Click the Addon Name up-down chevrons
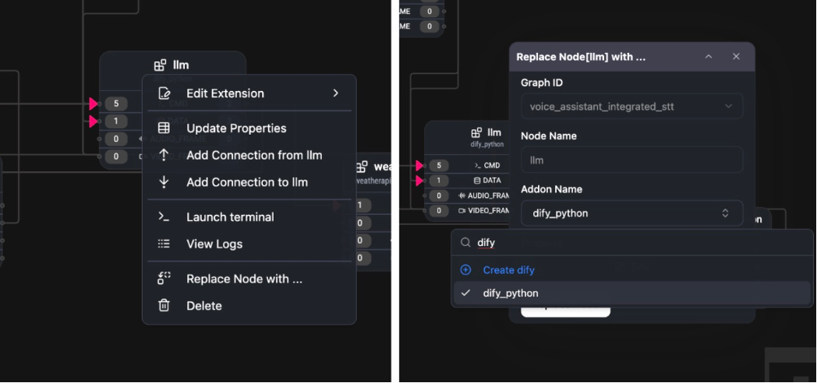 pyautogui.click(x=725, y=213)
